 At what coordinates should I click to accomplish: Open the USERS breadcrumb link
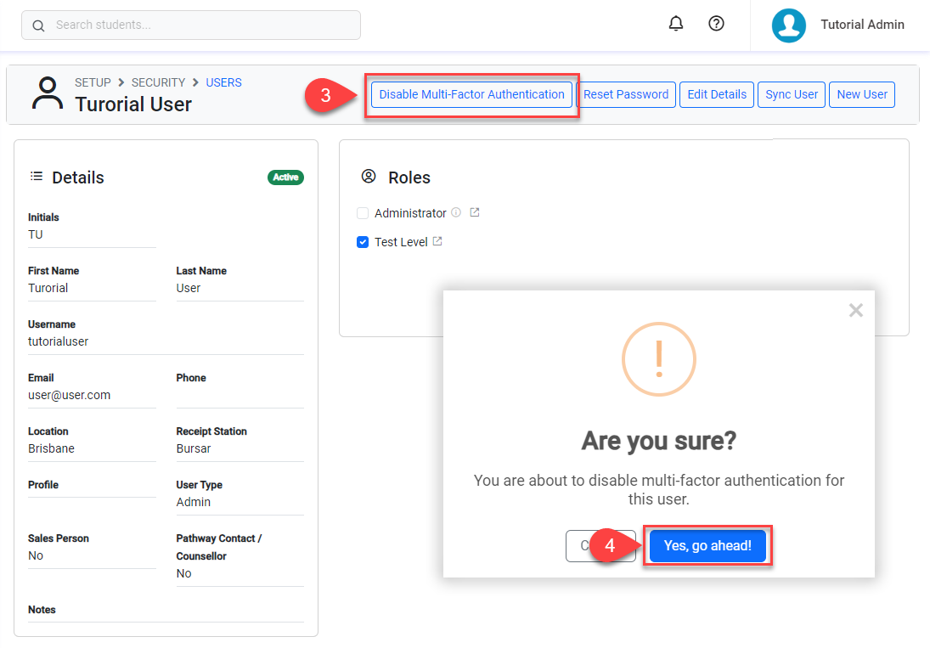223,82
